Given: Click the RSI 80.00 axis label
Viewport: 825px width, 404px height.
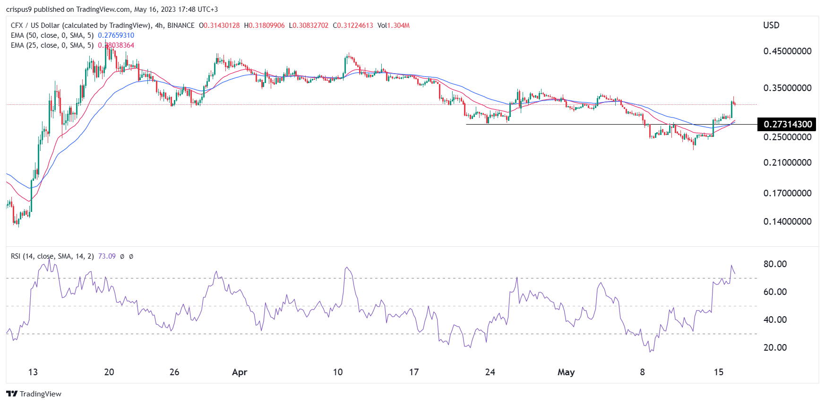Looking at the screenshot, I should (775, 264).
